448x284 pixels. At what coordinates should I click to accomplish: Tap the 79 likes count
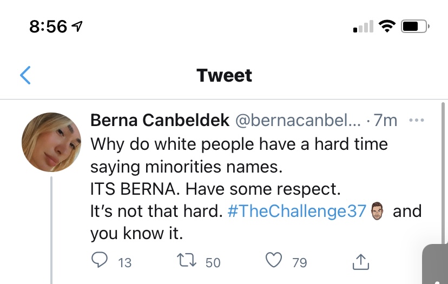299,262
